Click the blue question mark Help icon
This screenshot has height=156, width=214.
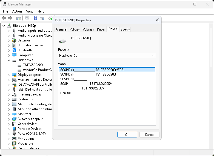(36, 18)
